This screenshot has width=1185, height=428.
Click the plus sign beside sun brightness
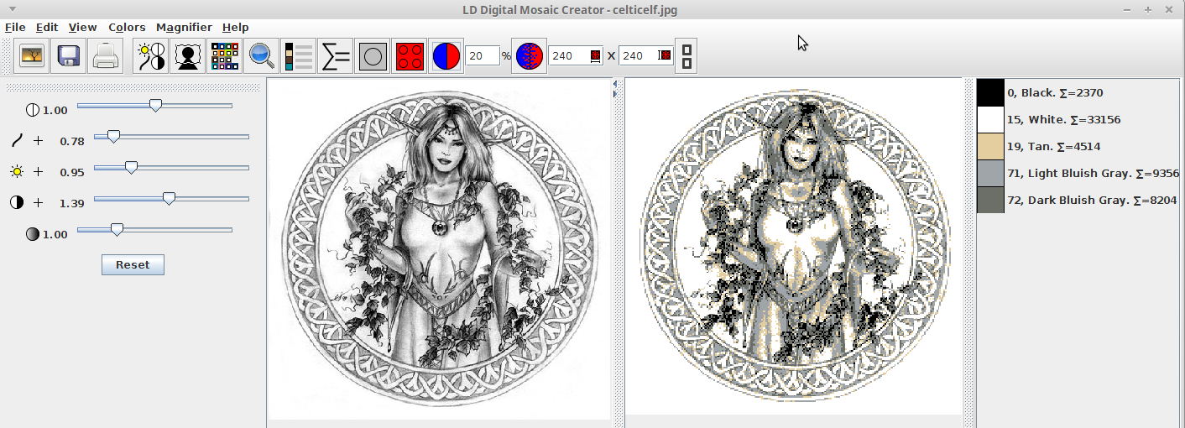coord(38,172)
